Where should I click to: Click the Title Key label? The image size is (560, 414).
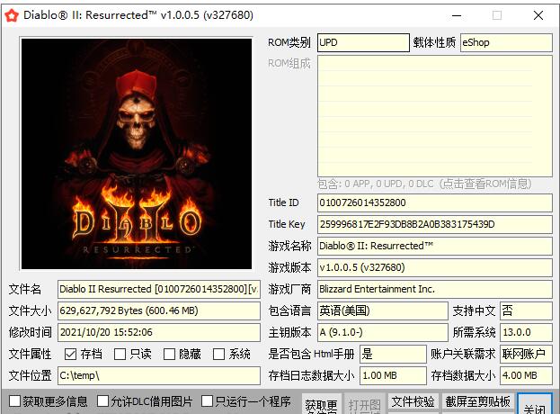(287, 224)
